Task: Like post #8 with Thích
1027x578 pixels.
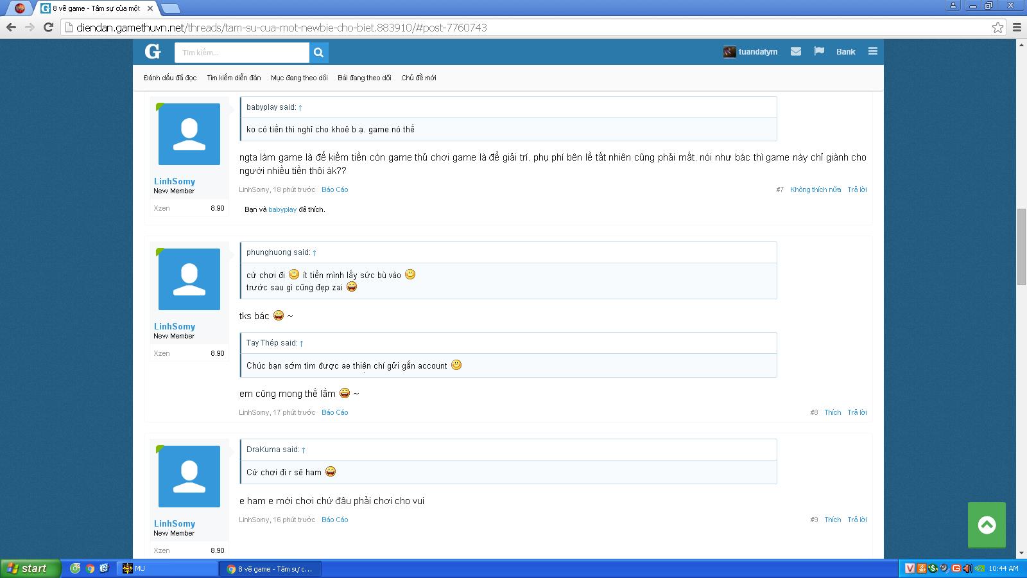Action: point(833,412)
